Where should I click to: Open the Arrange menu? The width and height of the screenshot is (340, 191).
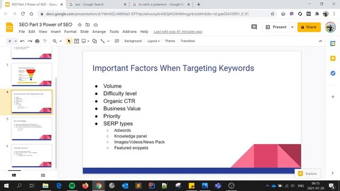[99, 32]
